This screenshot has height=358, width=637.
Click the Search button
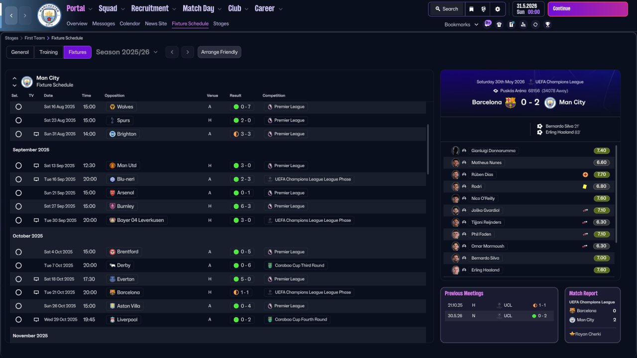(x=447, y=9)
